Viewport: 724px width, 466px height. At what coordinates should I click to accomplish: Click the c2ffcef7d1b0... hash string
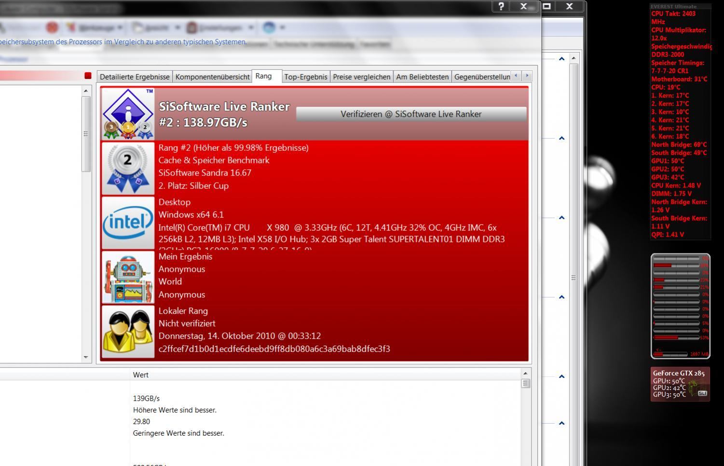pyautogui.click(x=274, y=349)
